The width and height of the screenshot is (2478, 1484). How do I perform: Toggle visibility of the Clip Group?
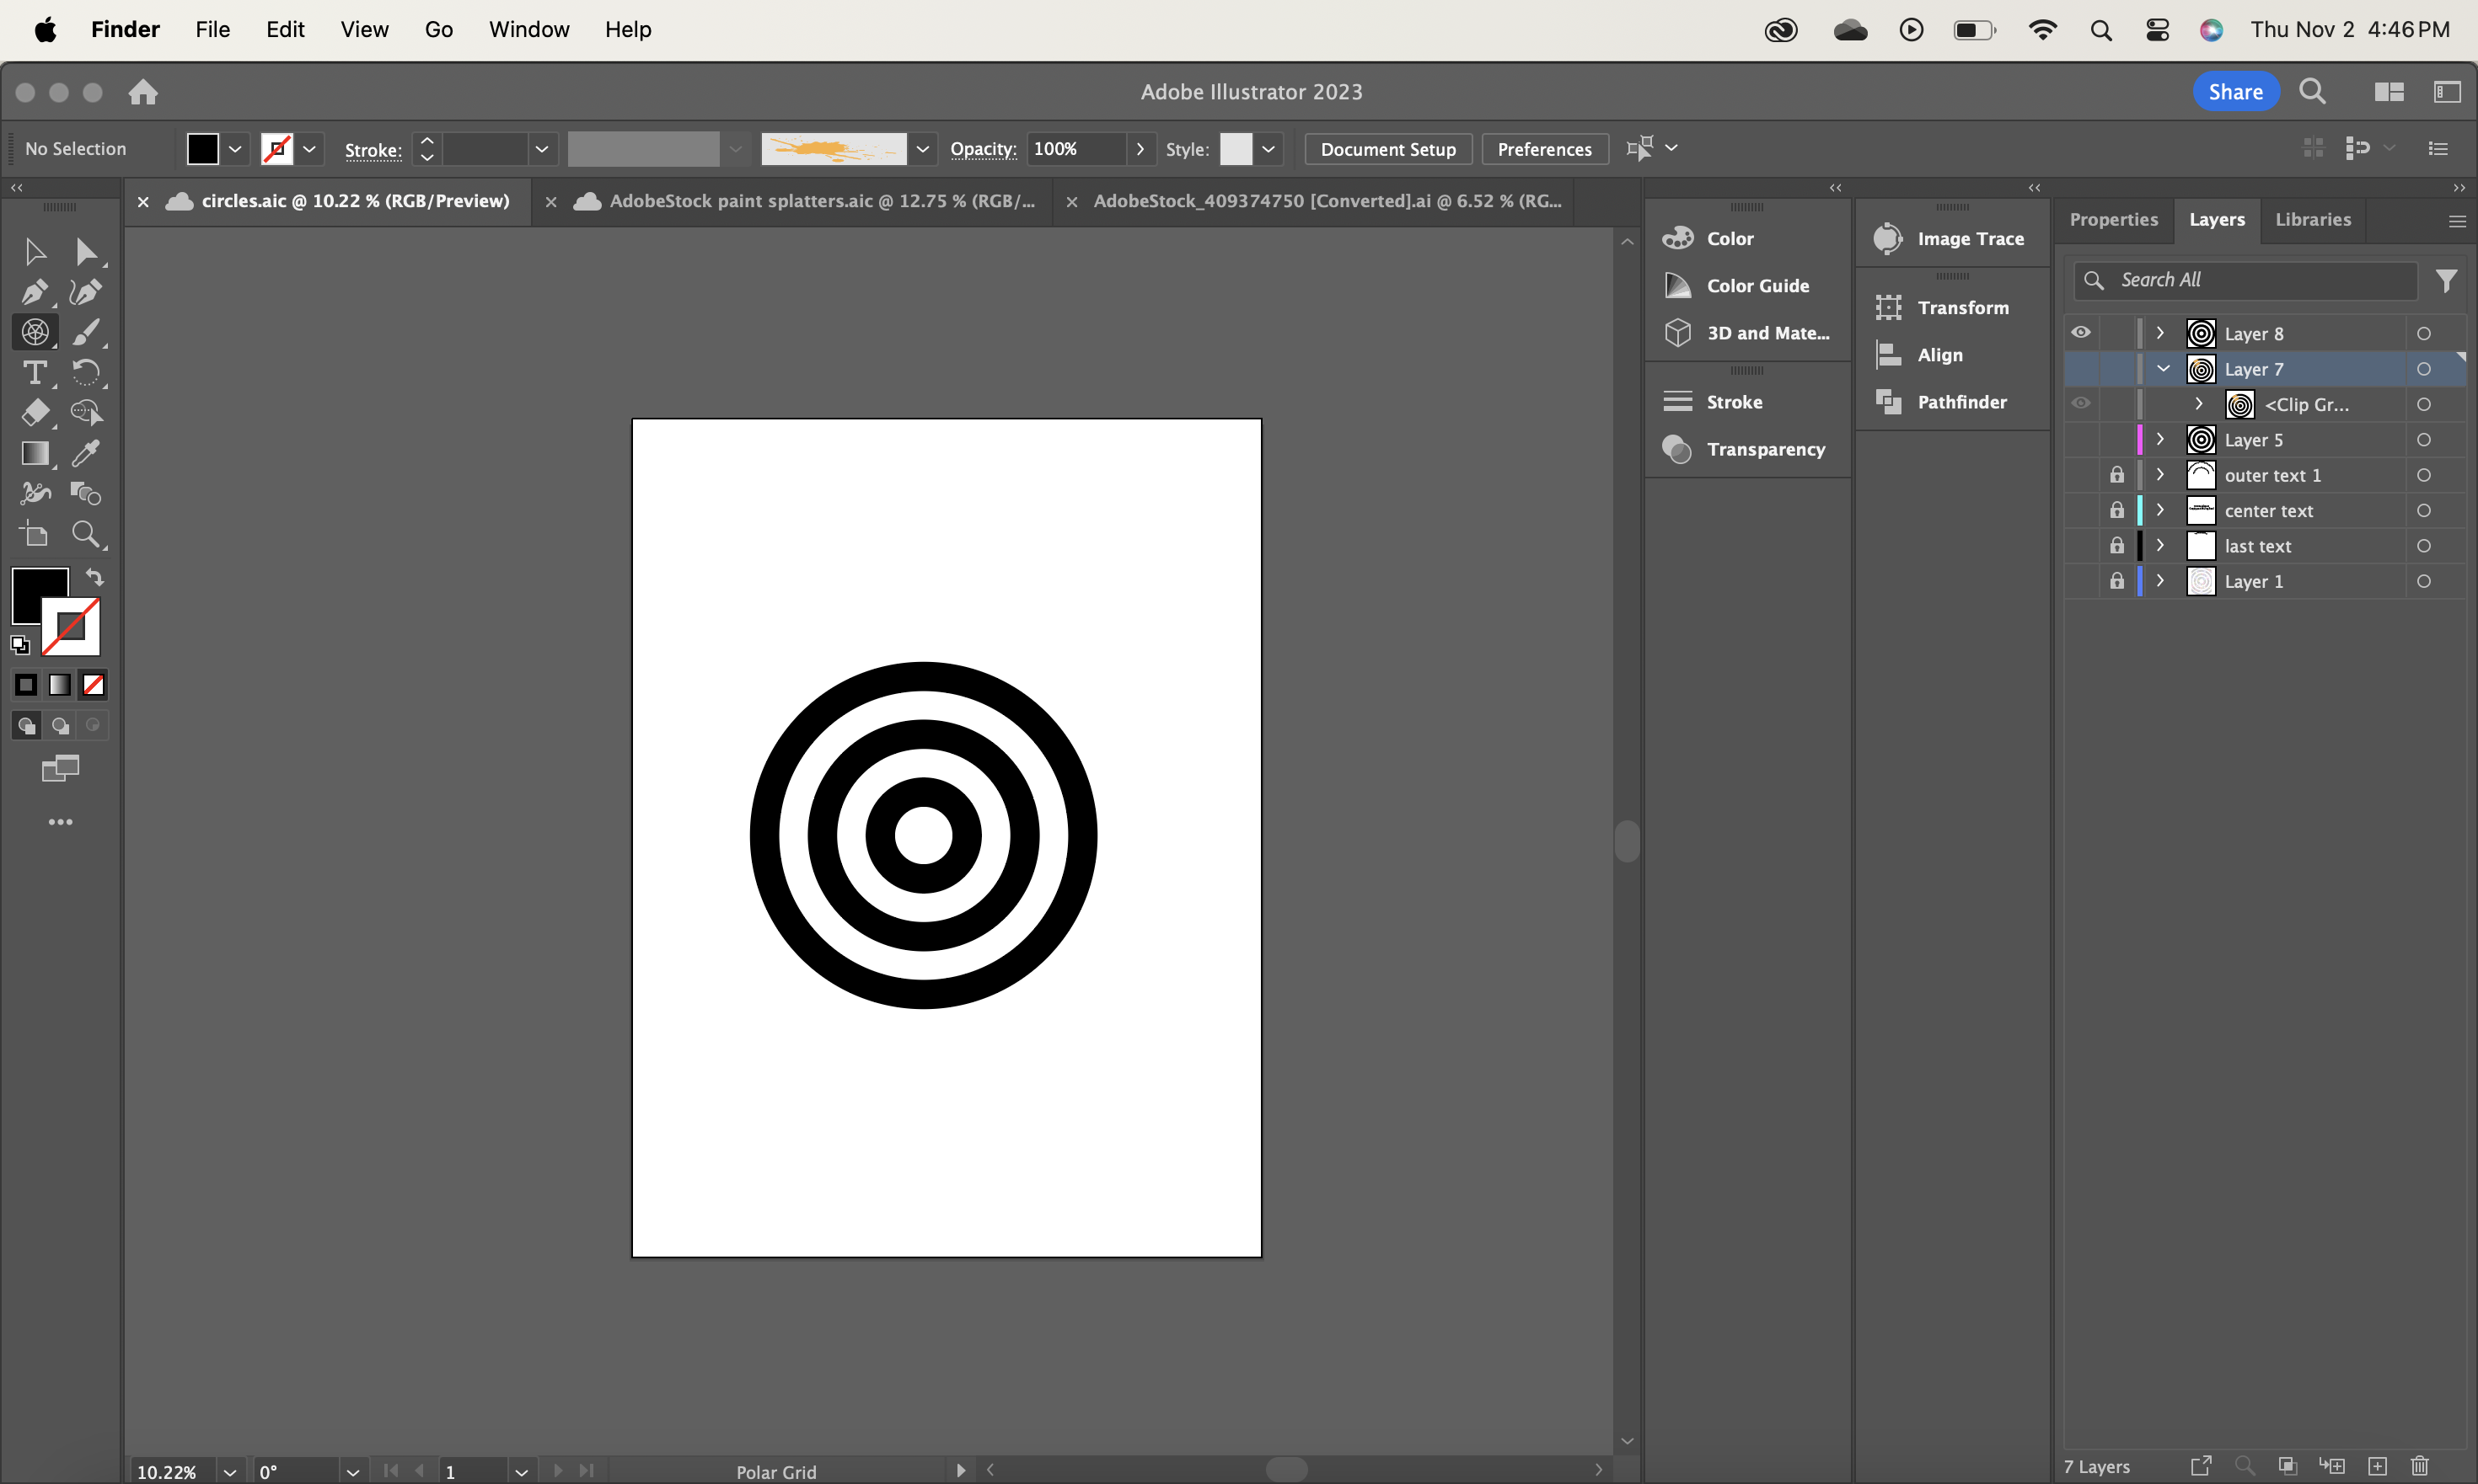[2079, 404]
